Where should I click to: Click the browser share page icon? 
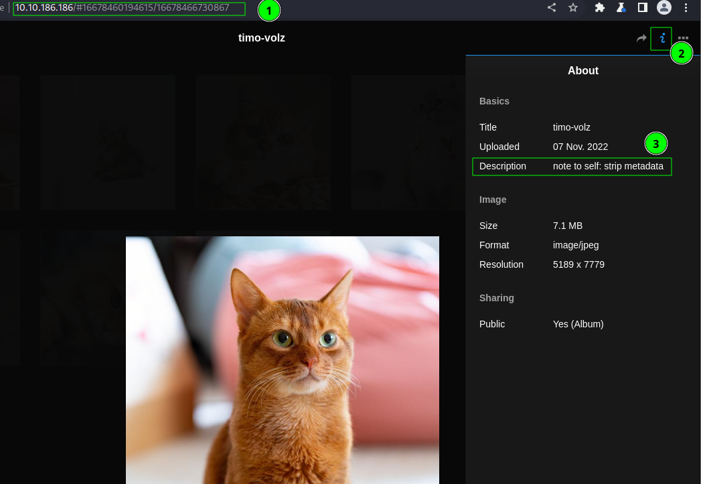(x=552, y=7)
